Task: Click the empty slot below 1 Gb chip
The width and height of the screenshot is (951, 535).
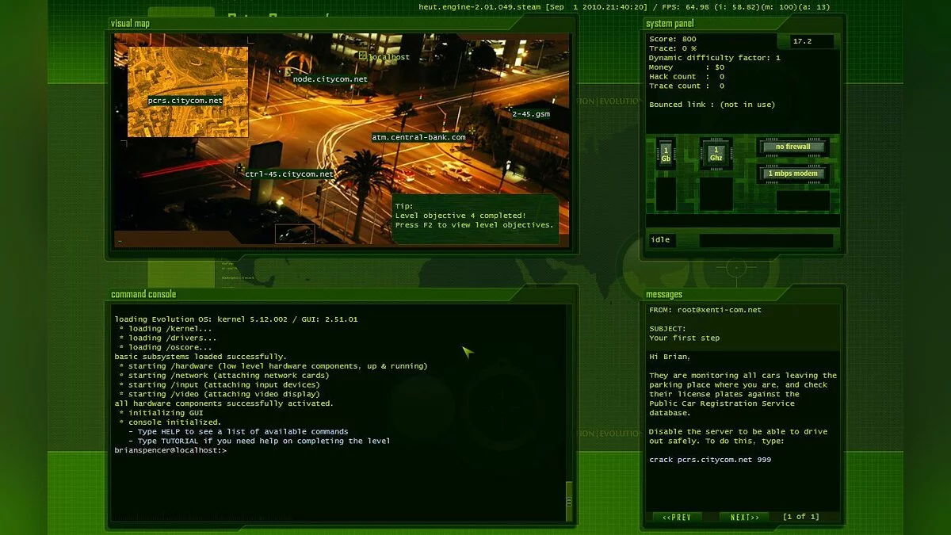Action: pos(666,194)
